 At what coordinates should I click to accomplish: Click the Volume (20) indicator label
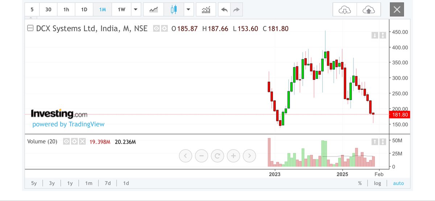(42, 142)
